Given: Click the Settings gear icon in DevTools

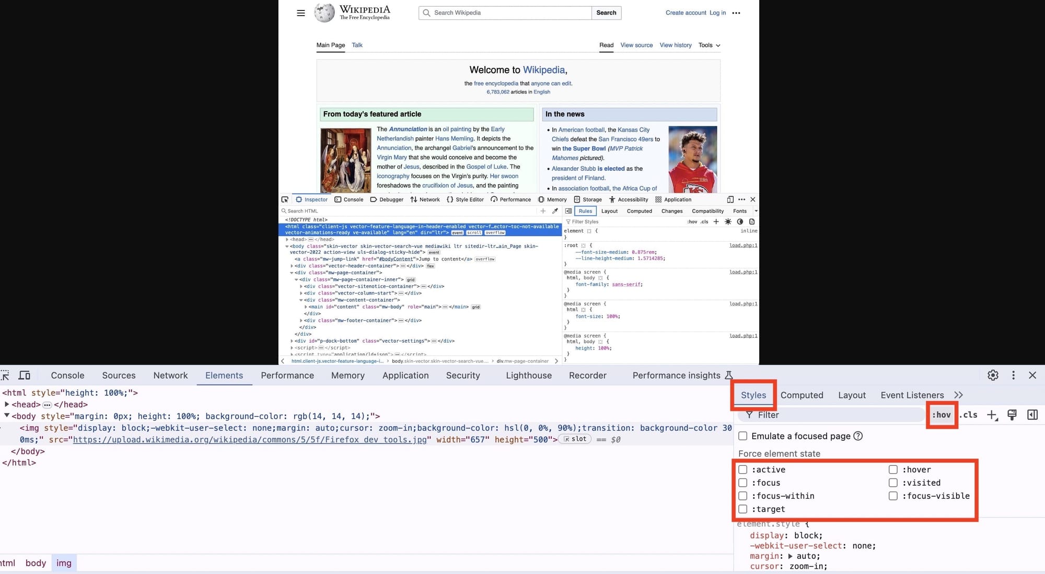Looking at the screenshot, I should [x=993, y=374].
